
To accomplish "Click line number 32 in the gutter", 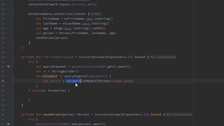I will (3, 67).
